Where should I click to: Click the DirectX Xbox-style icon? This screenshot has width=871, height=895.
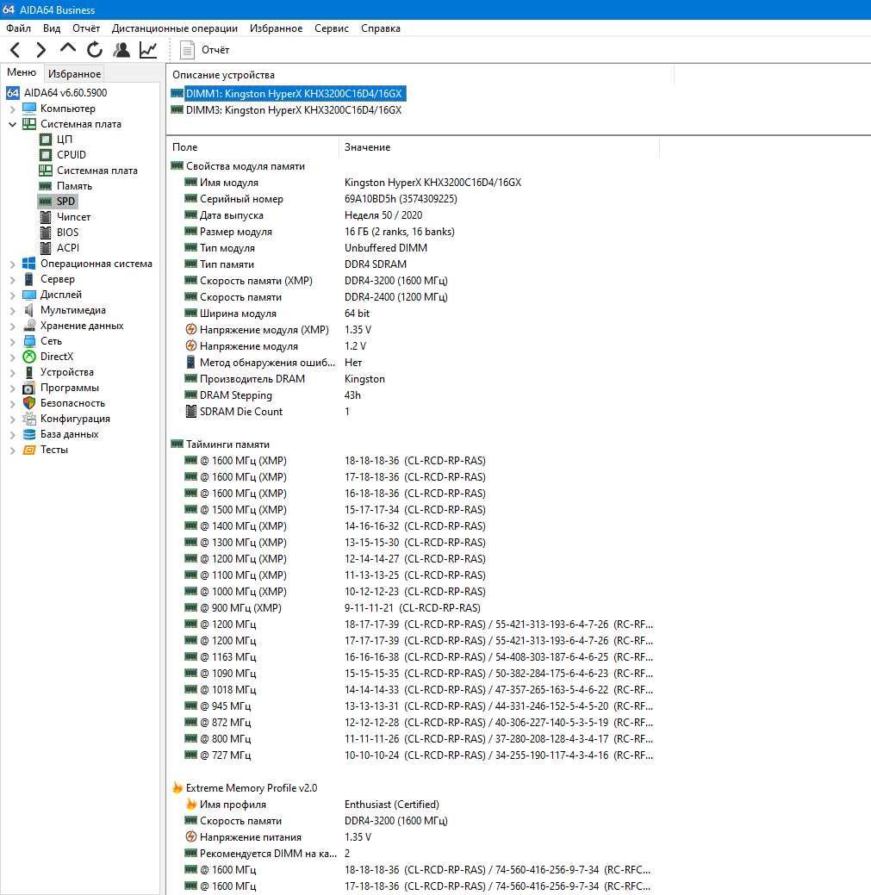[29, 357]
